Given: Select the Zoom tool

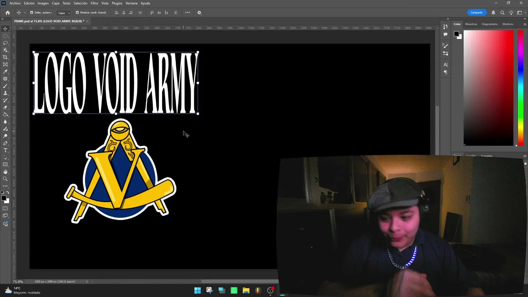Looking at the screenshot, I should pos(5,179).
